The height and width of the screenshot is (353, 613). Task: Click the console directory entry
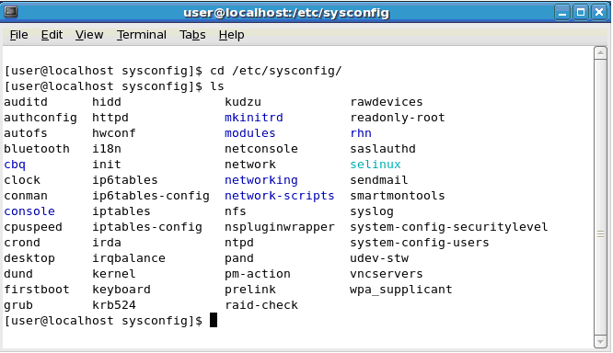(x=29, y=211)
